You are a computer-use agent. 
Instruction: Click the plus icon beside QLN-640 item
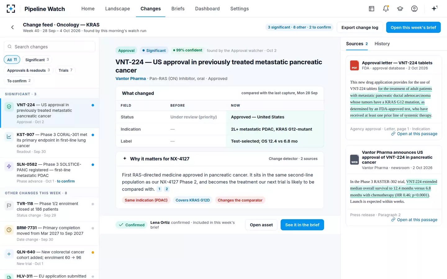coord(9,254)
